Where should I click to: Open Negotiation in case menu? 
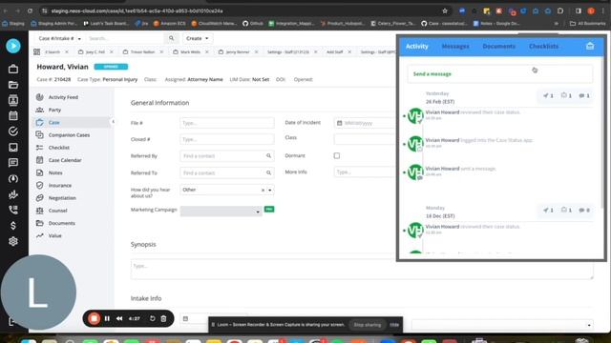click(x=62, y=198)
